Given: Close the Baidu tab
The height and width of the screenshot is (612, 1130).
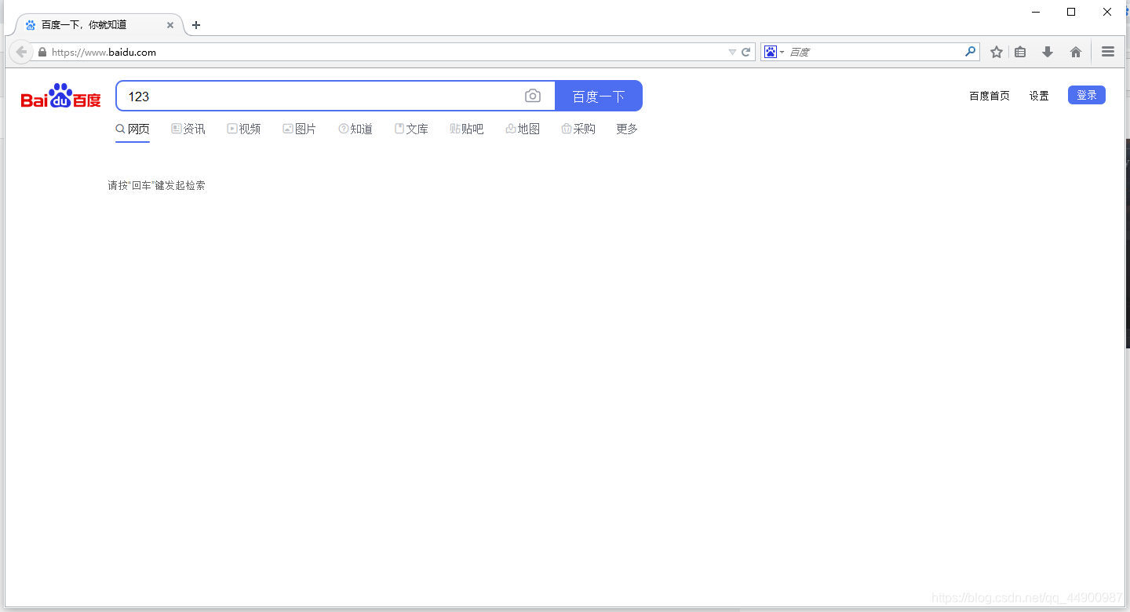Looking at the screenshot, I should (170, 25).
